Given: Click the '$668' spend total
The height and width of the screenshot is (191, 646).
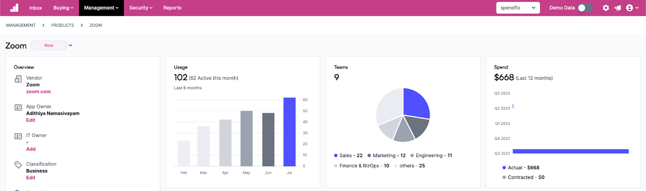Looking at the screenshot, I should [504, 77].
